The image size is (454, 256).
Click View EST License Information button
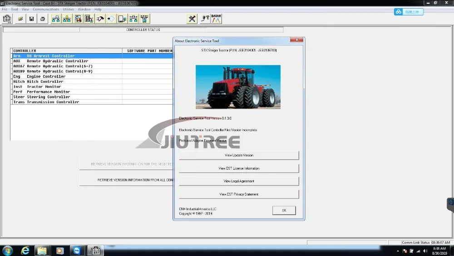[239, 168]
